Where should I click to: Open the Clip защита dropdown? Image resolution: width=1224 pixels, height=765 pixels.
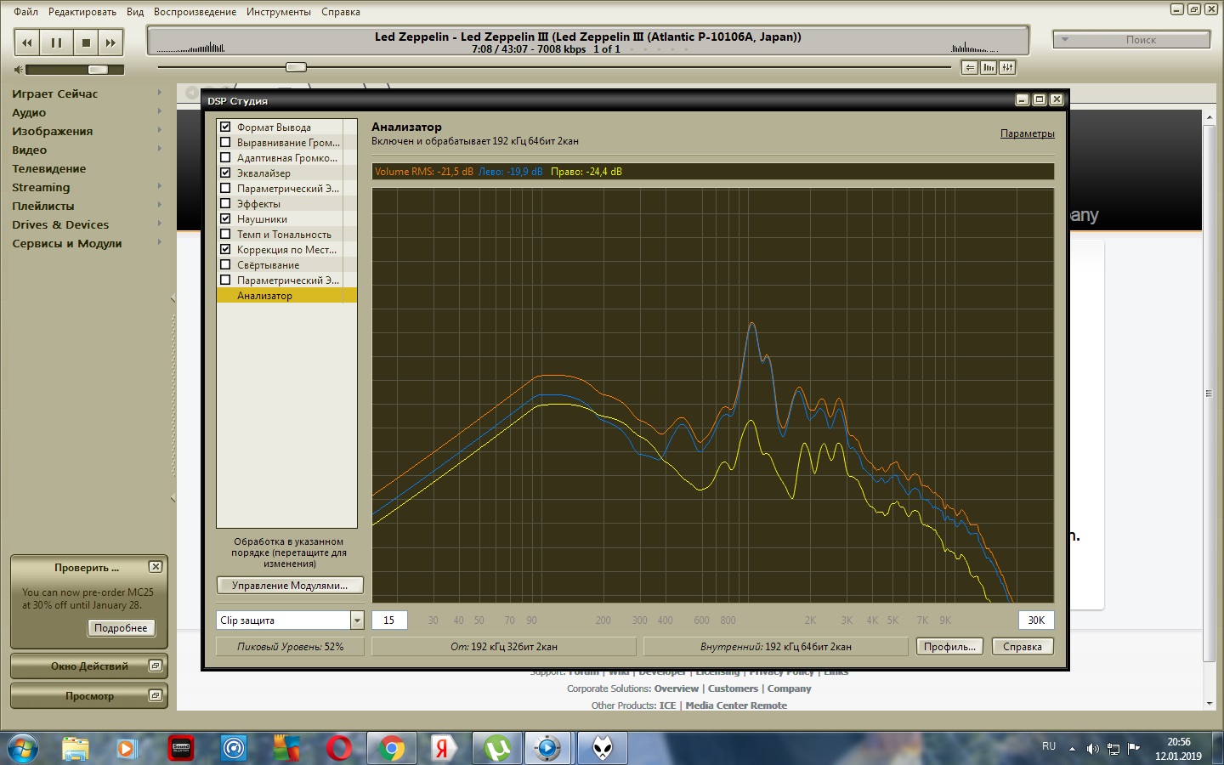point(357,620)
